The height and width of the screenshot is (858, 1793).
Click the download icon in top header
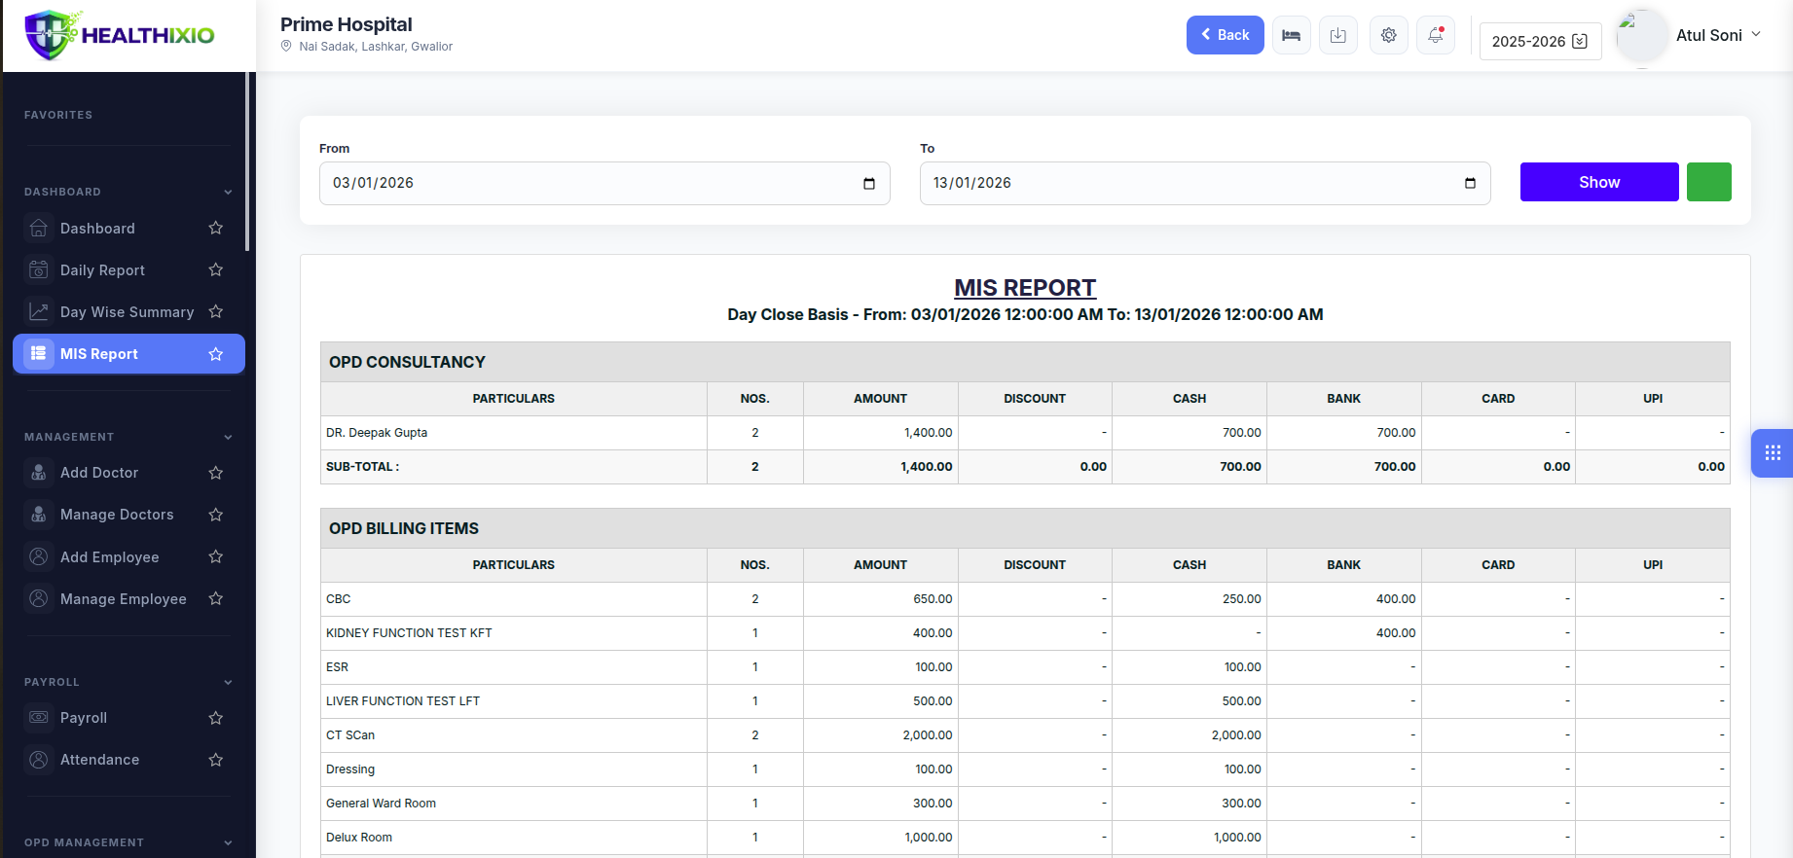coord(1338,35)
